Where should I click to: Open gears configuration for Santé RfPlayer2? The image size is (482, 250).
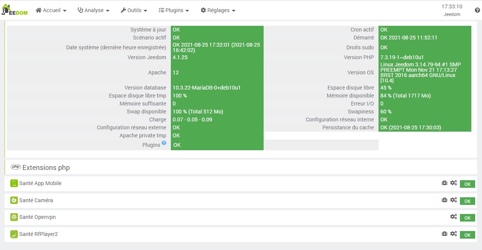pos(453,234)
